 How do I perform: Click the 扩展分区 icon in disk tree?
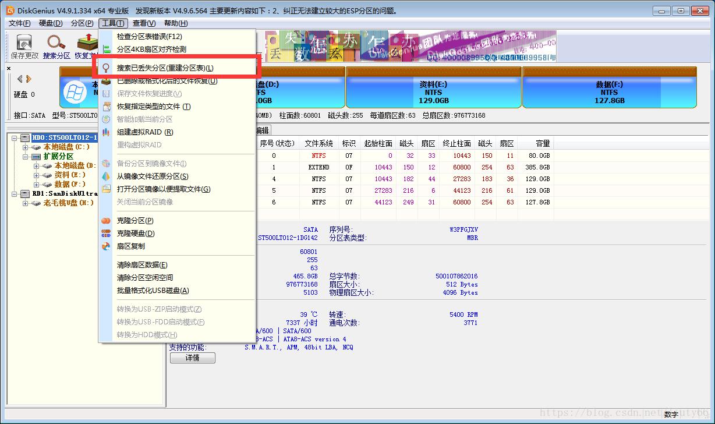[x=36, y=156]
